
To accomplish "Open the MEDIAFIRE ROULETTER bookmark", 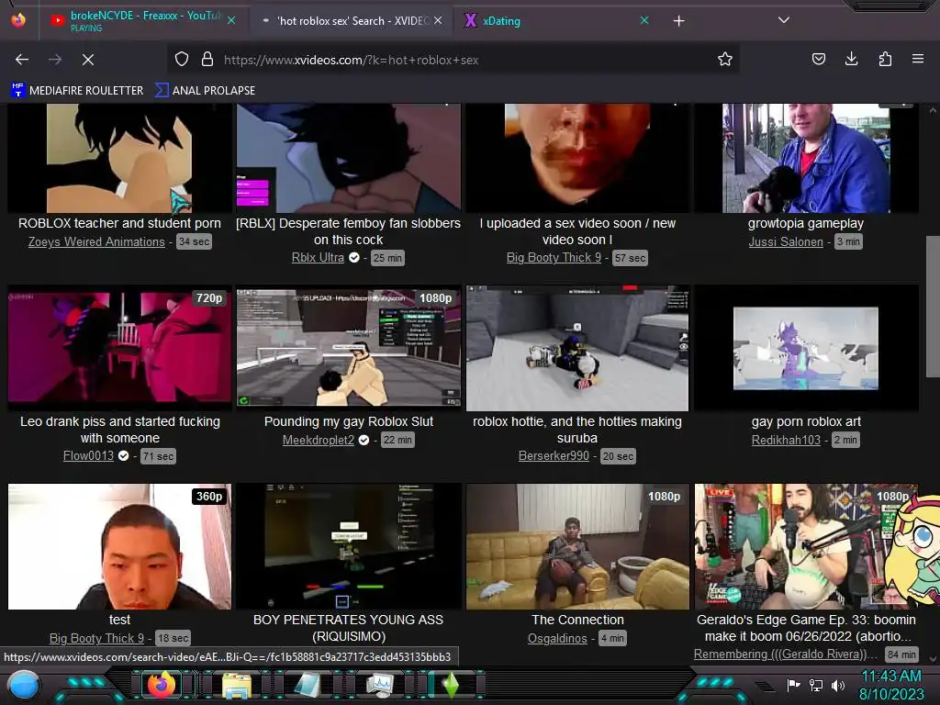I will [x=77, y=91].
